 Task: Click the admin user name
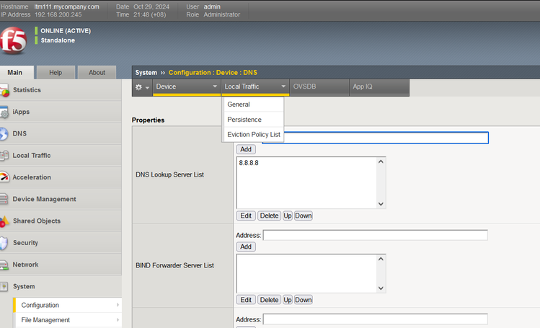click(212, 6)
